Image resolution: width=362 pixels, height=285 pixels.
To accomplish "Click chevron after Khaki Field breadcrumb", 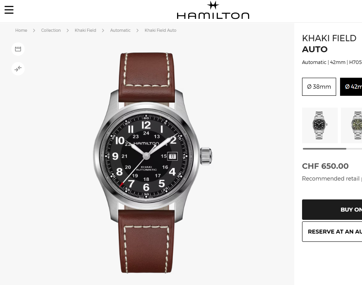I will pyautogui.click(x=103, y=31).
